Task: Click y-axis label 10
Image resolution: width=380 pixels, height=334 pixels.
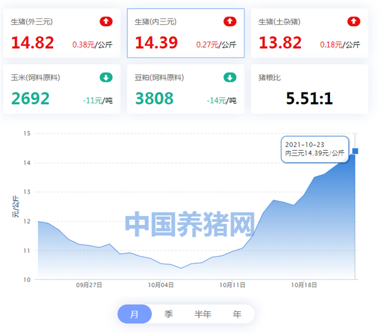Action: (x=27, y=279)
